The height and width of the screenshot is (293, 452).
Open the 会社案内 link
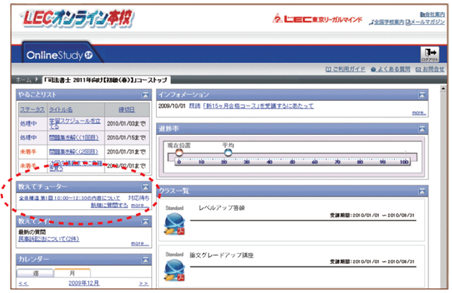coord(432,14)
